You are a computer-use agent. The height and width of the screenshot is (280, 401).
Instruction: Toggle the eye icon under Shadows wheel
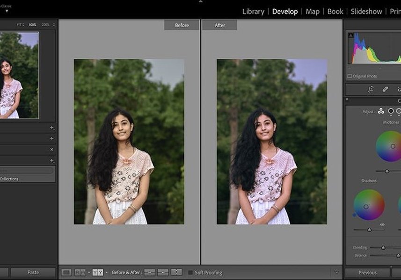pos(382,224)
